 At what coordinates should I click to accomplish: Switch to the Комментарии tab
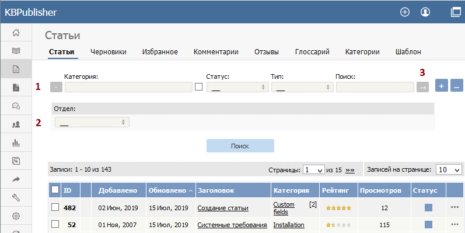(x=216, y=52)
